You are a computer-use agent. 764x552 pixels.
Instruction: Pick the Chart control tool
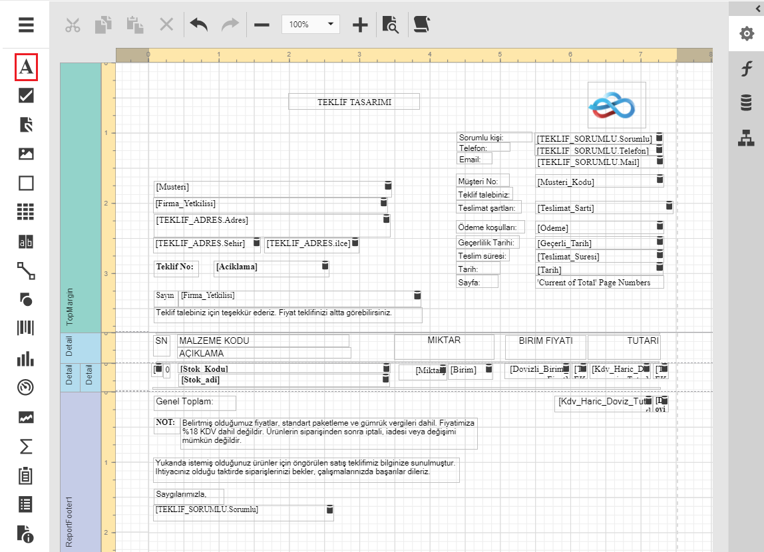26,359
